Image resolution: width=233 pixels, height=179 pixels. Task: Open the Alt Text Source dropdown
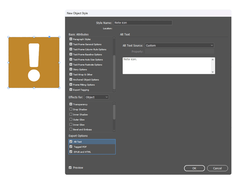[179, 45]
